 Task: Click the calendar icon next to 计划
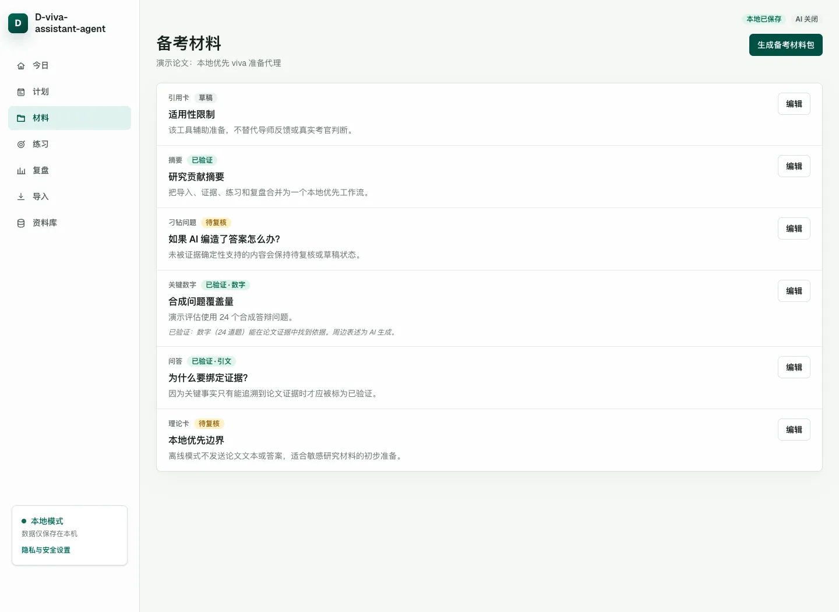pos(21,92)
